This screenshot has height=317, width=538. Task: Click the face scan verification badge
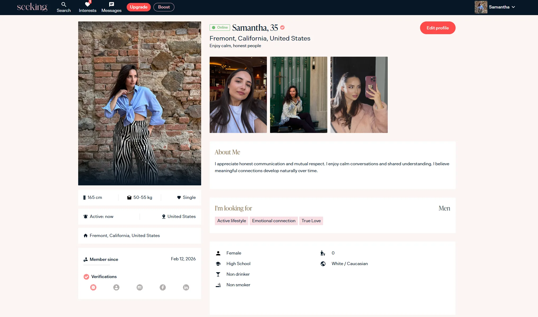click(93, 287)
